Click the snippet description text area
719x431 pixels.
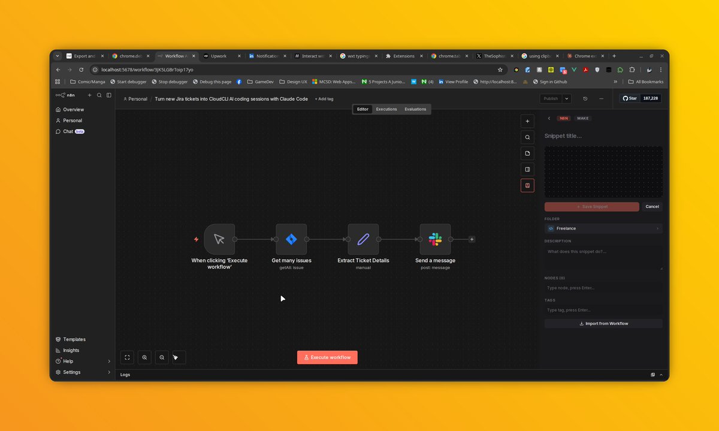(x=603, y=258)
